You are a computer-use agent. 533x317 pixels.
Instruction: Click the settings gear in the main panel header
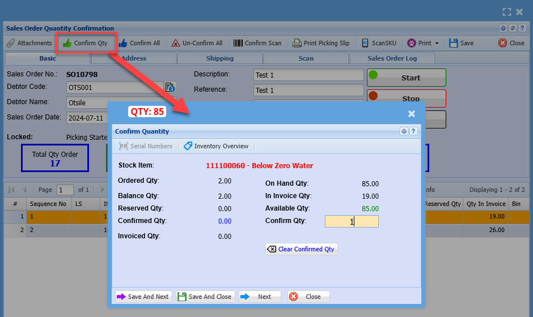tap(503, 28)
